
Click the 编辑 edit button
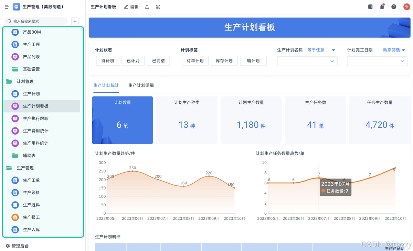131,7
